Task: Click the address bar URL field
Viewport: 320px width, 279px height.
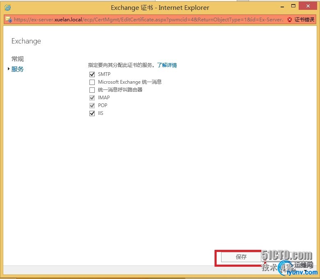Action: [x=149, y=20]
